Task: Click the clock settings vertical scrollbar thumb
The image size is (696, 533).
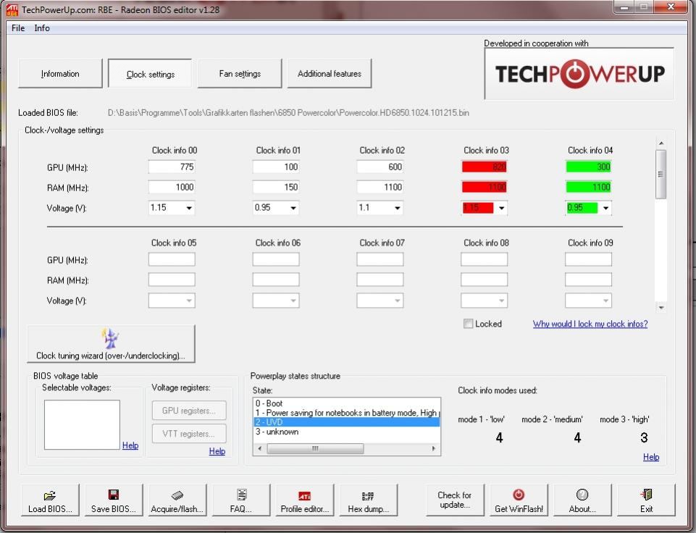Action: click(x=661, y=174)
